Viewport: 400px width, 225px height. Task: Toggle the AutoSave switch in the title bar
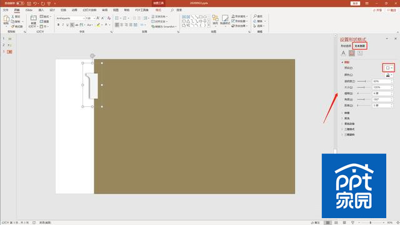[20, 3]
